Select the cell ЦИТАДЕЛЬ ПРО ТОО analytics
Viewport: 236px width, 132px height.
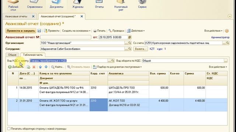128,88
